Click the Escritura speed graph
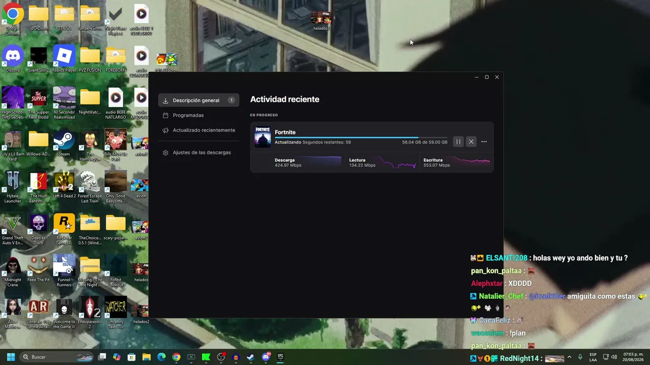 pyautogui.click(x=471, y=162)
